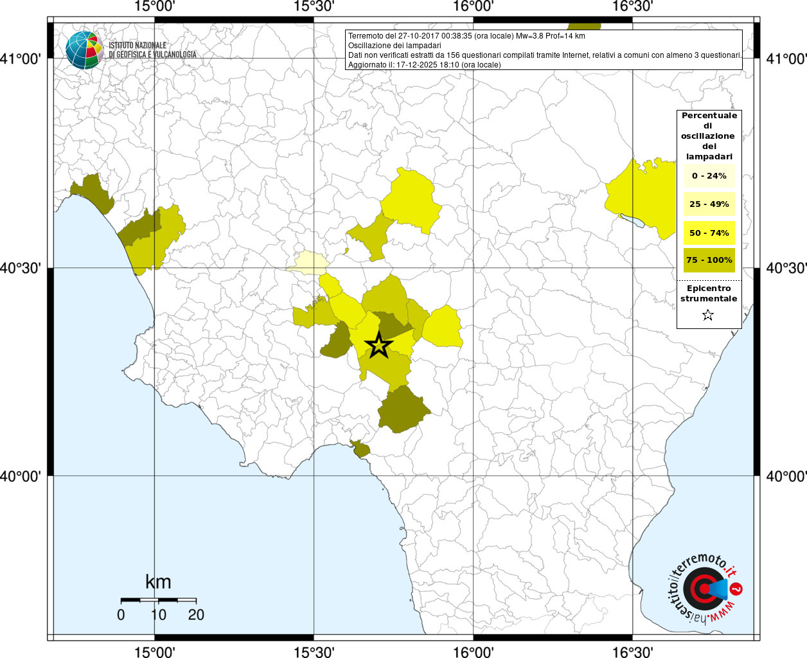Click the dark olive coastal municipality upper left

coord(93,193)
